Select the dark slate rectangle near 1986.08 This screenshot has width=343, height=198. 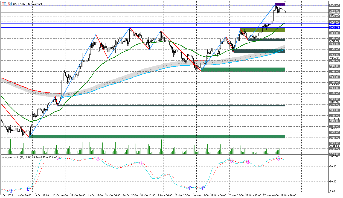[266, 40]
